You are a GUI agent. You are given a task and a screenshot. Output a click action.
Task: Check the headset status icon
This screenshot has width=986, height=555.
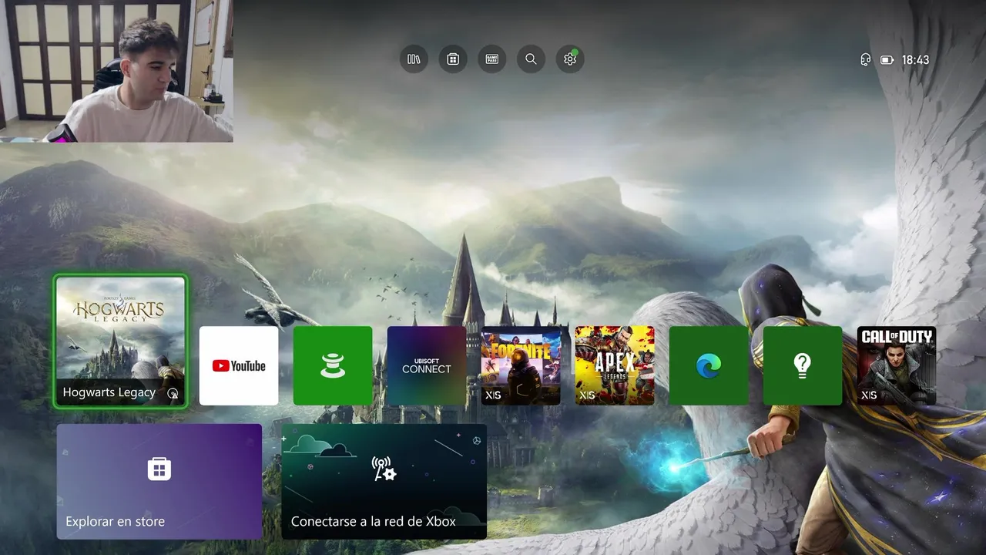point(866,59)
